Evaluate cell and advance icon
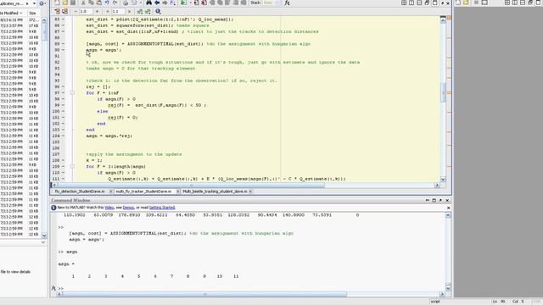 coord(64,11)
